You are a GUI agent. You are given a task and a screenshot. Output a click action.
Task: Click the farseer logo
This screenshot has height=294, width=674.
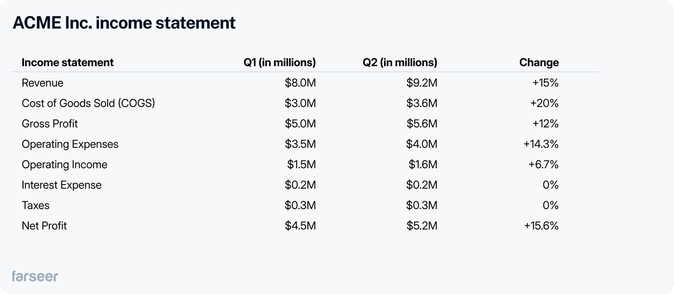point(35,276)
